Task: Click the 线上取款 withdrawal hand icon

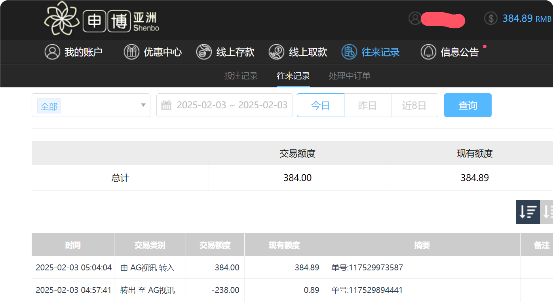Action: pyautogui.click(x=277, y=52)
